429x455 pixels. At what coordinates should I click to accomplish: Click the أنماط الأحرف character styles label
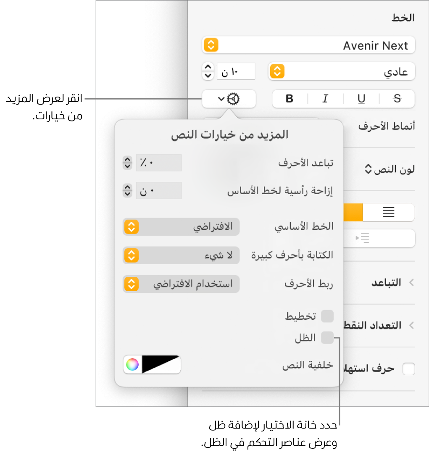click(x=387, y=126)
